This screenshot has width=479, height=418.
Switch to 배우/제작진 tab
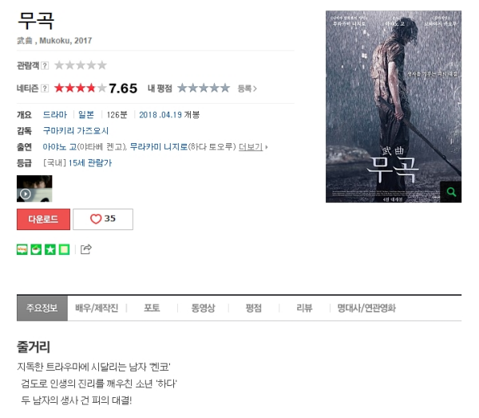(97, 308)
